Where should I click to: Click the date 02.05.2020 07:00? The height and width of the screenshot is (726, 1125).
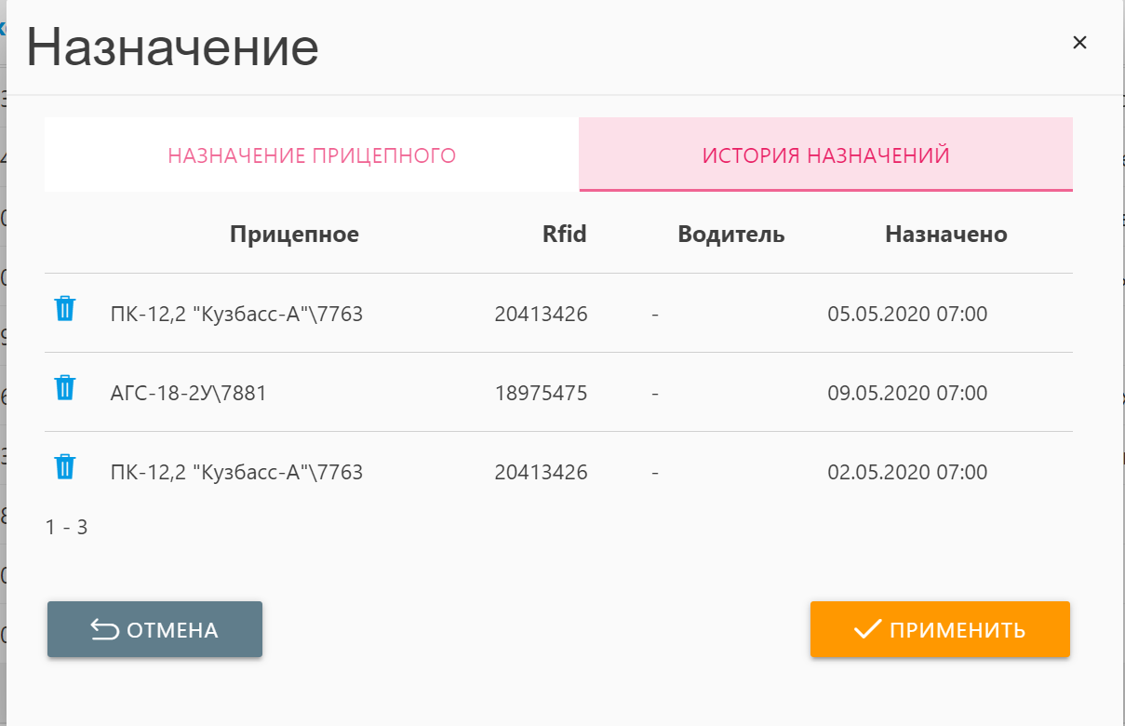(907, 473)
